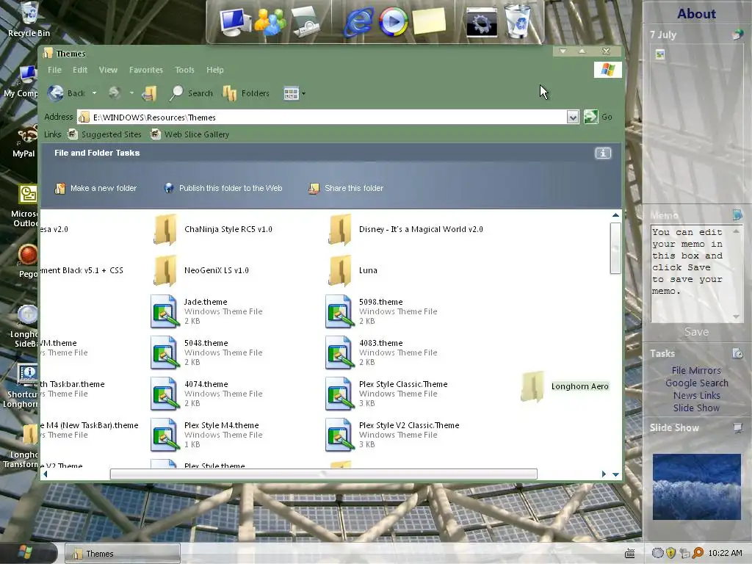Click Publish this folder to the Web
Screen dimensions: 752x564
[223, 188]
